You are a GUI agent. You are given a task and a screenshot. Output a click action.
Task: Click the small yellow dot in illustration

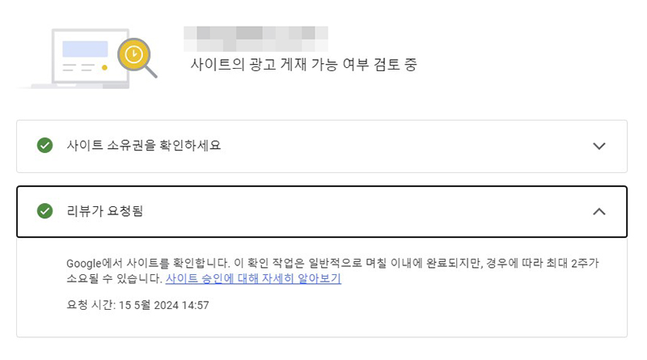click(105, 67)
